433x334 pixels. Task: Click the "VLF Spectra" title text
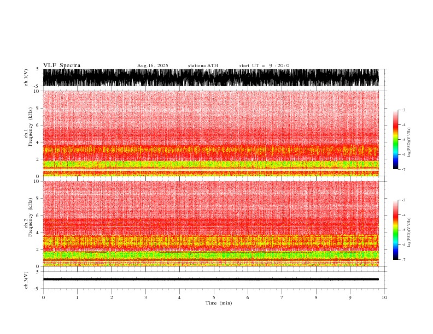[x=62, y=65]
